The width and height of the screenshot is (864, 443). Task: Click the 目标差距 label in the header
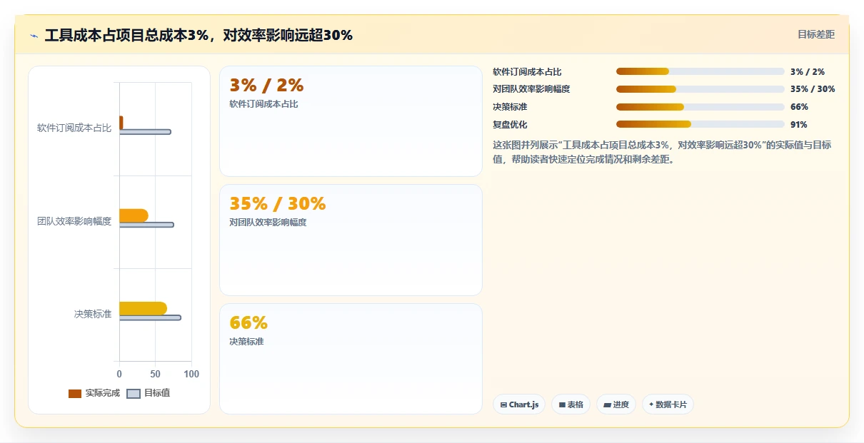[x=816, y=34]
